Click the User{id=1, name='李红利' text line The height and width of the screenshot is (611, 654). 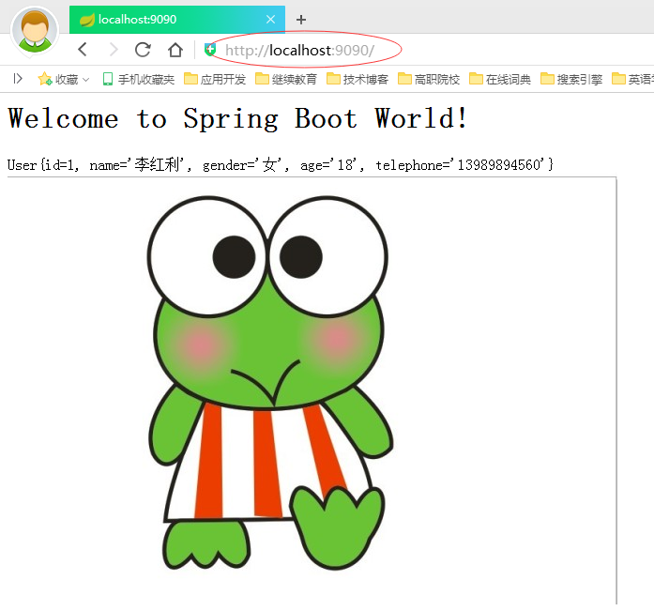[281, 165]
